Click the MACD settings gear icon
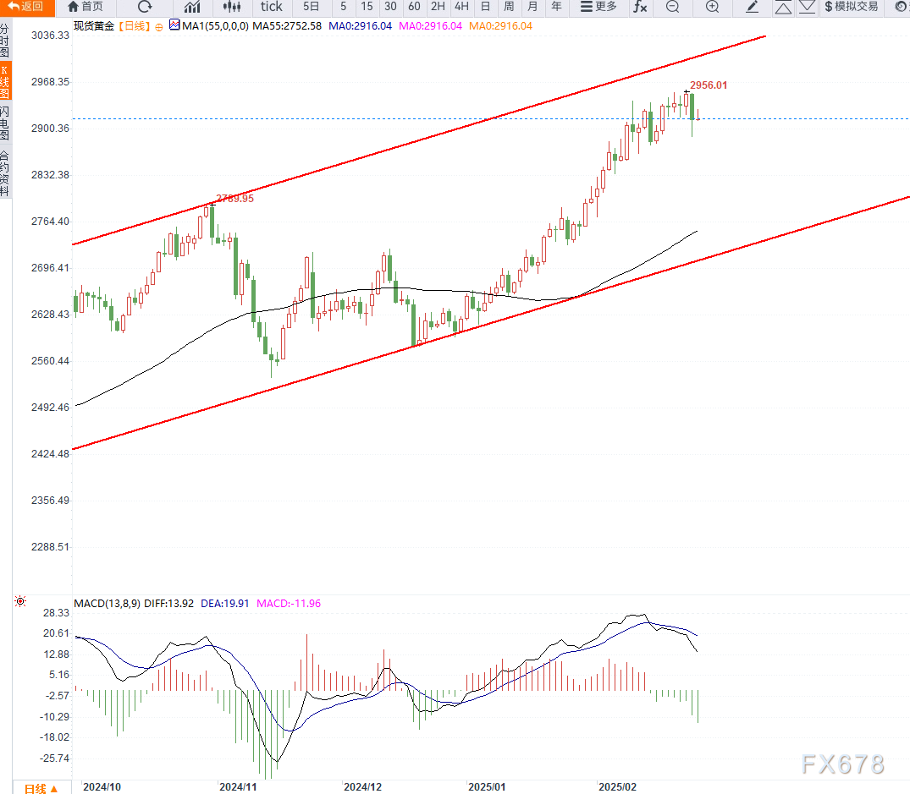This screenshot has height=794, width=910. [19, 602]
